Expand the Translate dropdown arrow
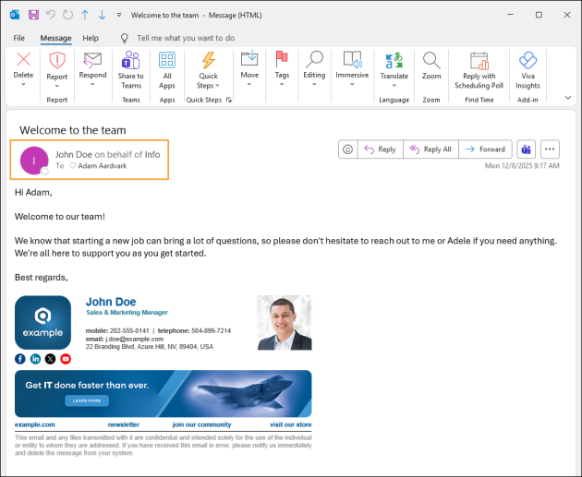The image size is (582, 477). [x=394, y=85]
